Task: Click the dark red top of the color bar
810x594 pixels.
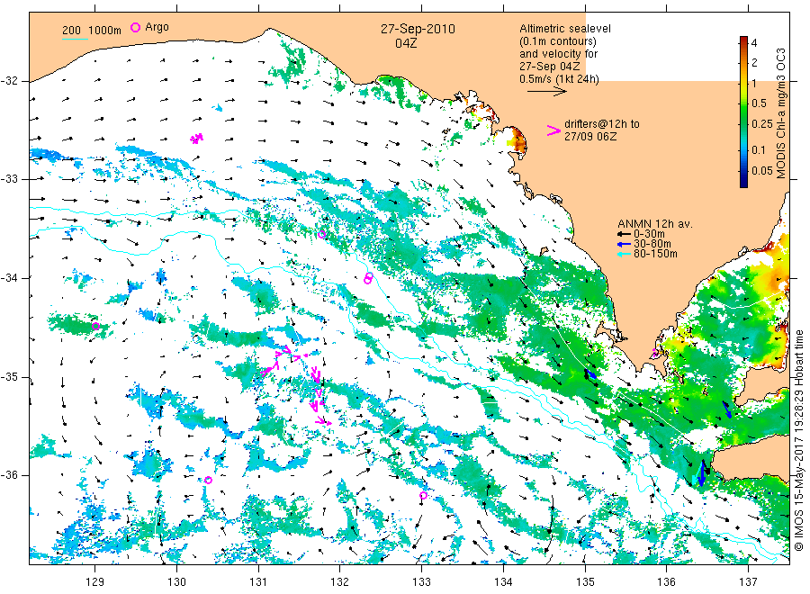Action: tap(743, 40)
